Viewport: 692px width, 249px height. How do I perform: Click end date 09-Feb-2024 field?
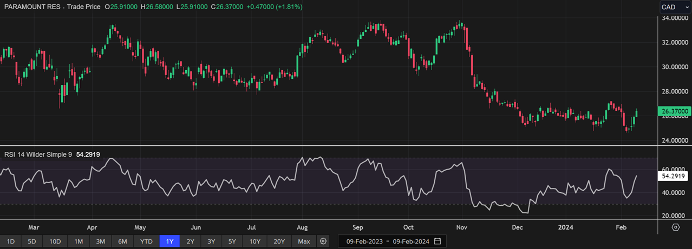coord(411,241)
